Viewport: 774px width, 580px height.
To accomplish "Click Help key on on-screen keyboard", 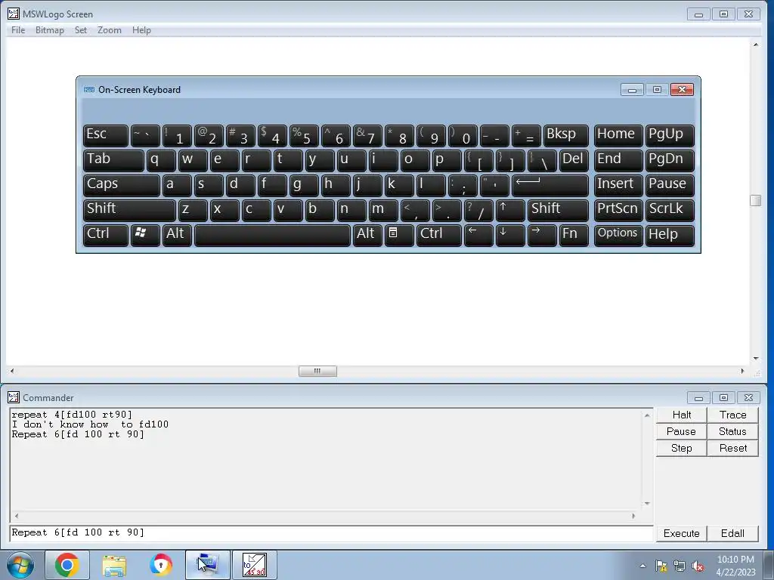I will pyautogui.click(x=670, y=235).
